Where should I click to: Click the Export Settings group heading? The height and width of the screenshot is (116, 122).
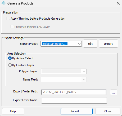13,38
